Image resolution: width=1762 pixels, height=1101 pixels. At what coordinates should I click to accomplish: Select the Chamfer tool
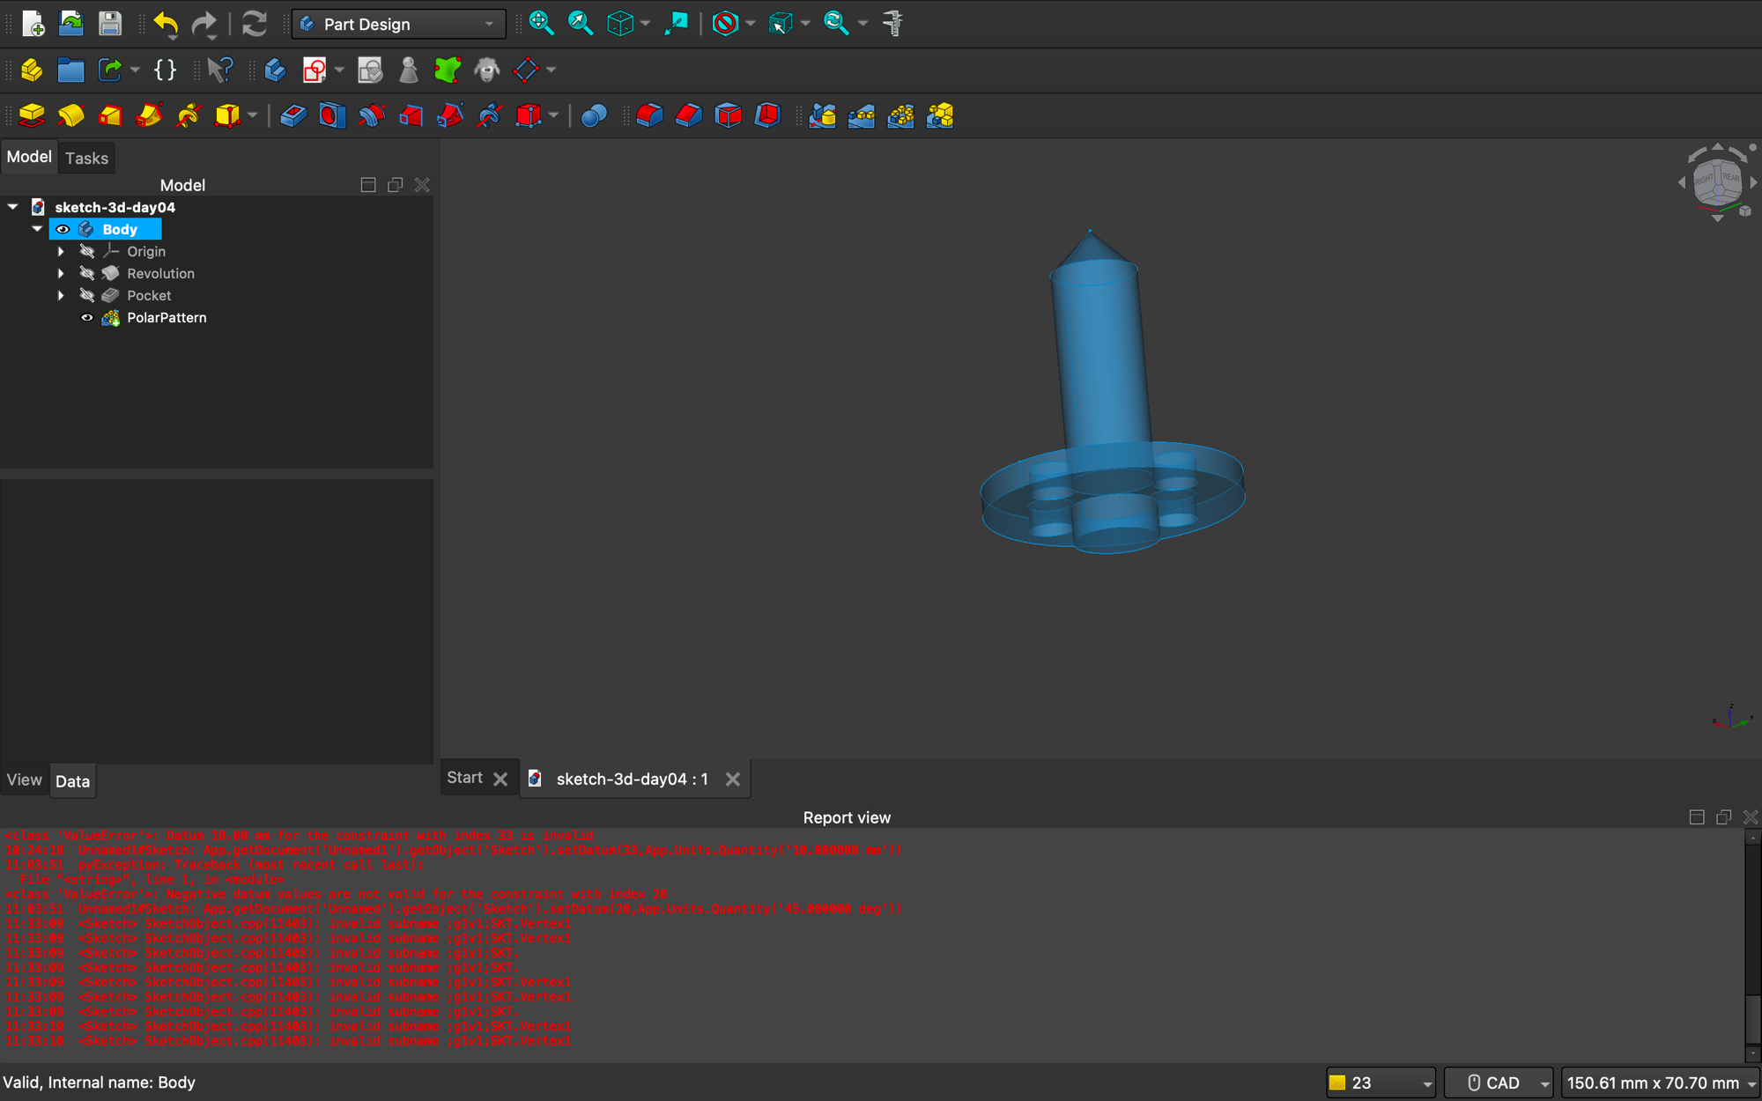click(689, 115)
